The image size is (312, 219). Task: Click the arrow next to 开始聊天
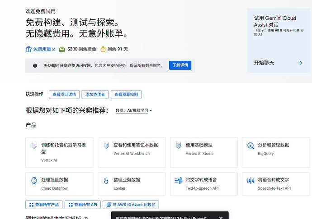coord(300,63)
